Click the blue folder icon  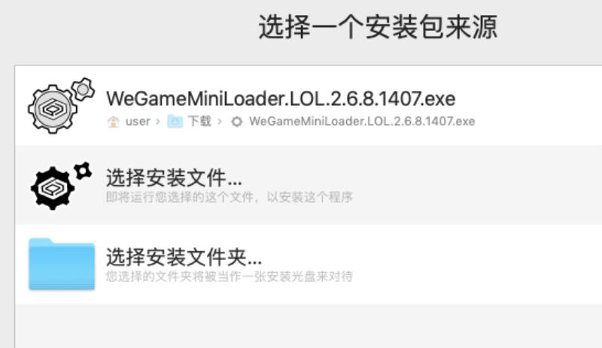(x=62, y=264)
